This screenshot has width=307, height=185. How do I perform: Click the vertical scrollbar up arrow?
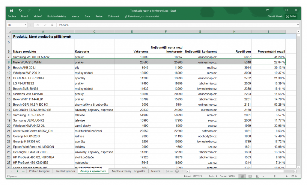point(298,31)
